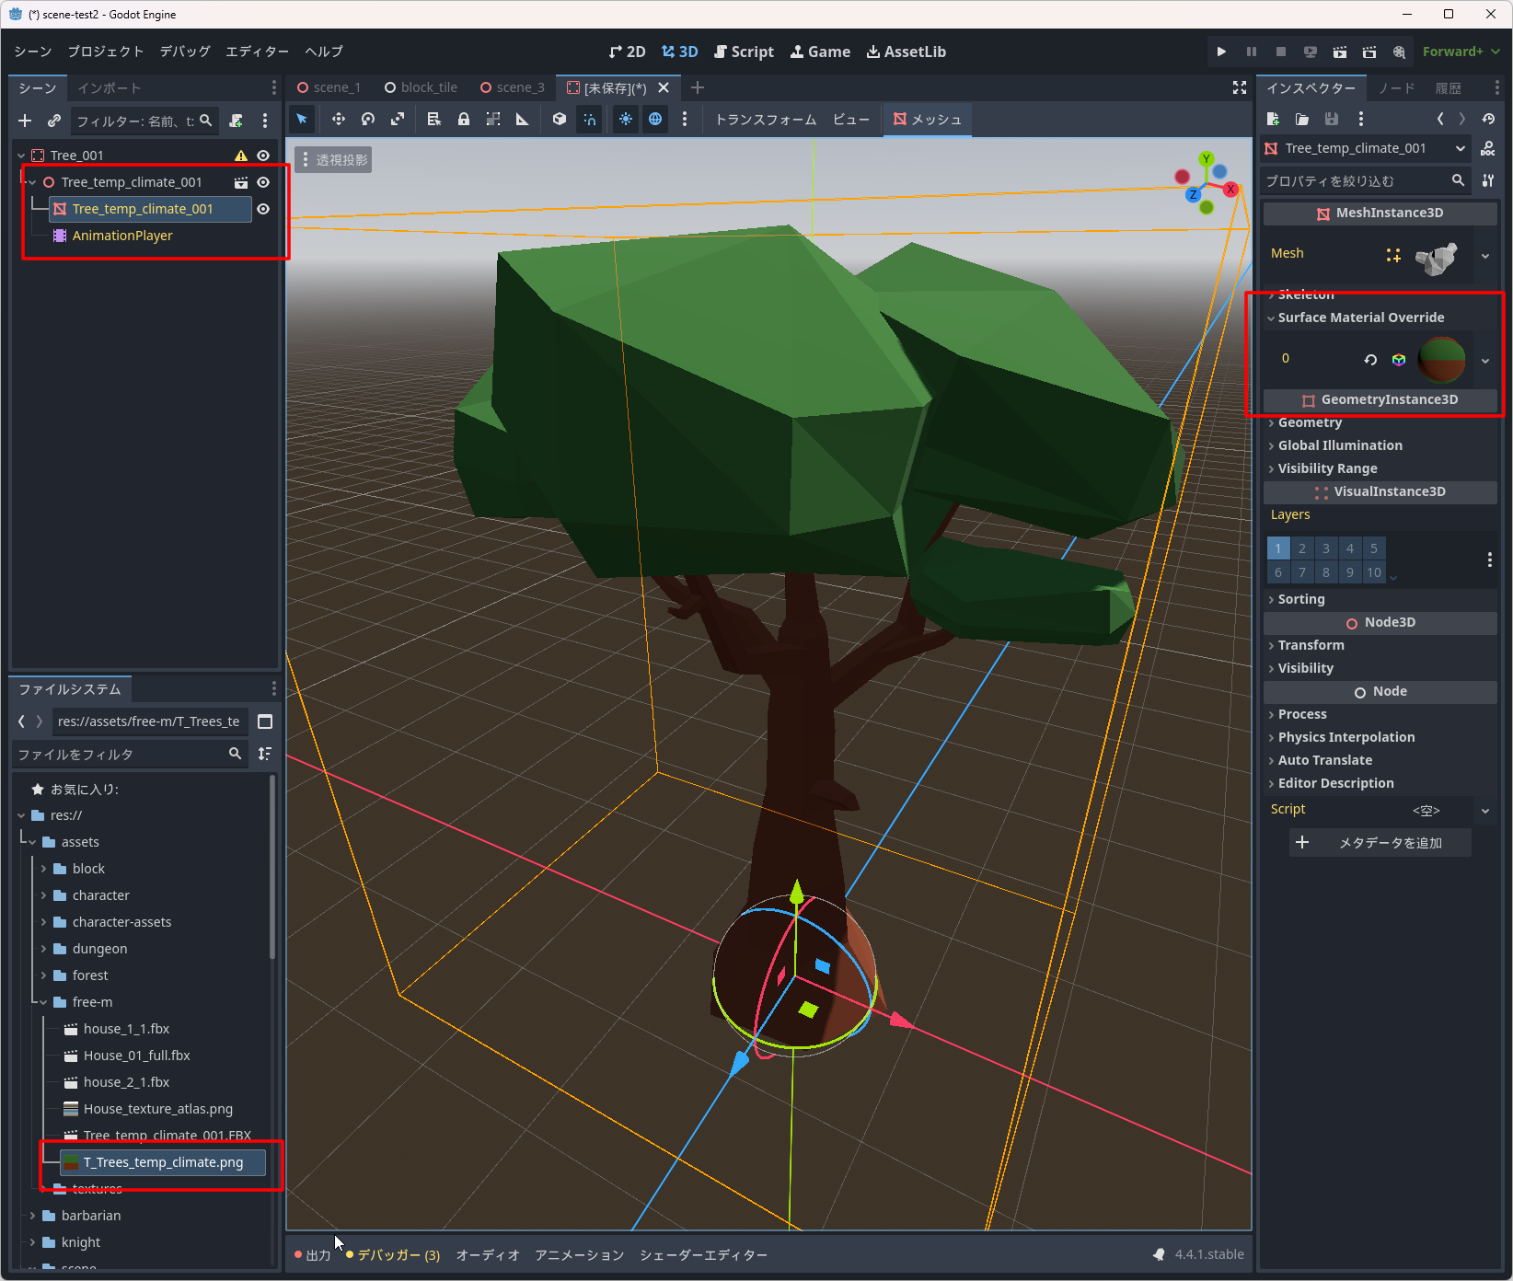Hide the Tree_001 root node
Screen dimensions: 1513x1281
pos(263,156)
